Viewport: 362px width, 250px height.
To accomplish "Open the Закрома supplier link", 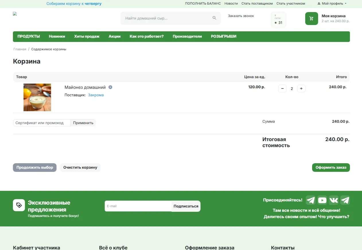I will coord(96,95).
